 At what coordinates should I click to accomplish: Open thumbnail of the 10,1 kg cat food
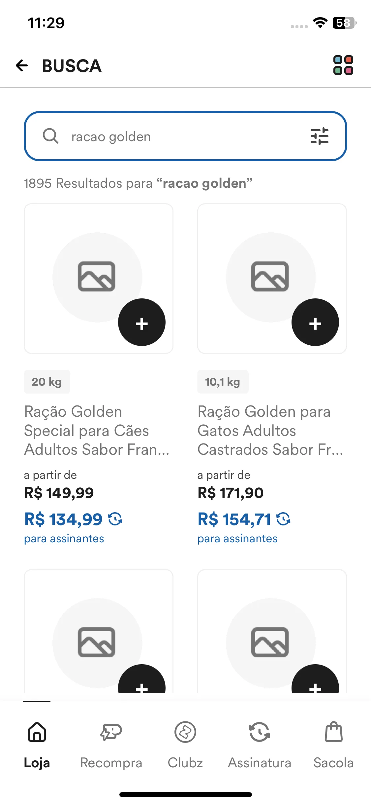click(272, 278)
